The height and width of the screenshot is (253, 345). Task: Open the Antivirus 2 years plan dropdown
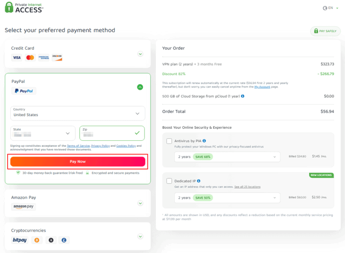click(x=227, y=157)
